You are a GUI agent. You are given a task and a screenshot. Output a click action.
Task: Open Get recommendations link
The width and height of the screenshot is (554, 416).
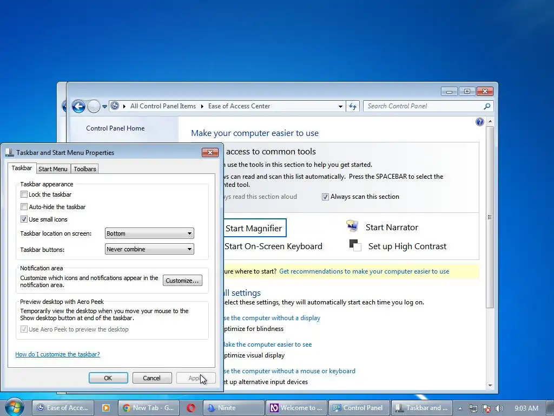tap(364, 271)
